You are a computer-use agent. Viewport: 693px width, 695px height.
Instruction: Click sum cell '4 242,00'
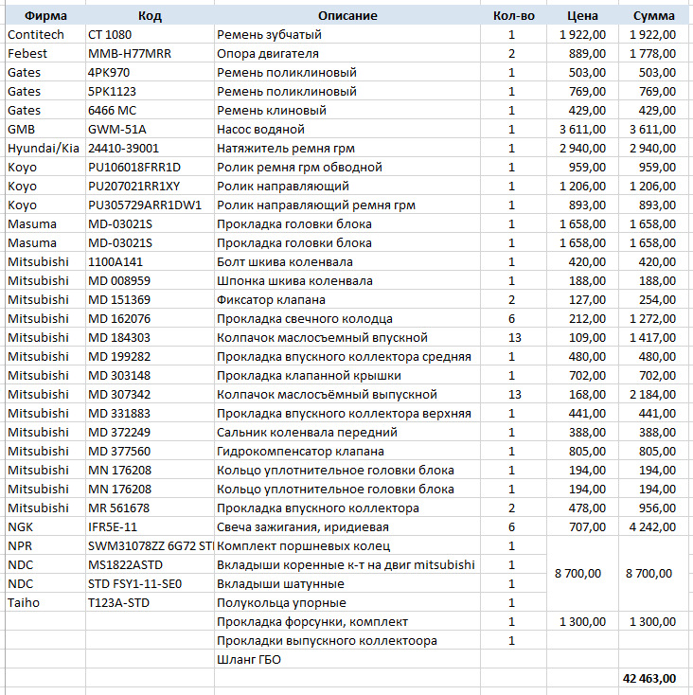pos(655,527)
